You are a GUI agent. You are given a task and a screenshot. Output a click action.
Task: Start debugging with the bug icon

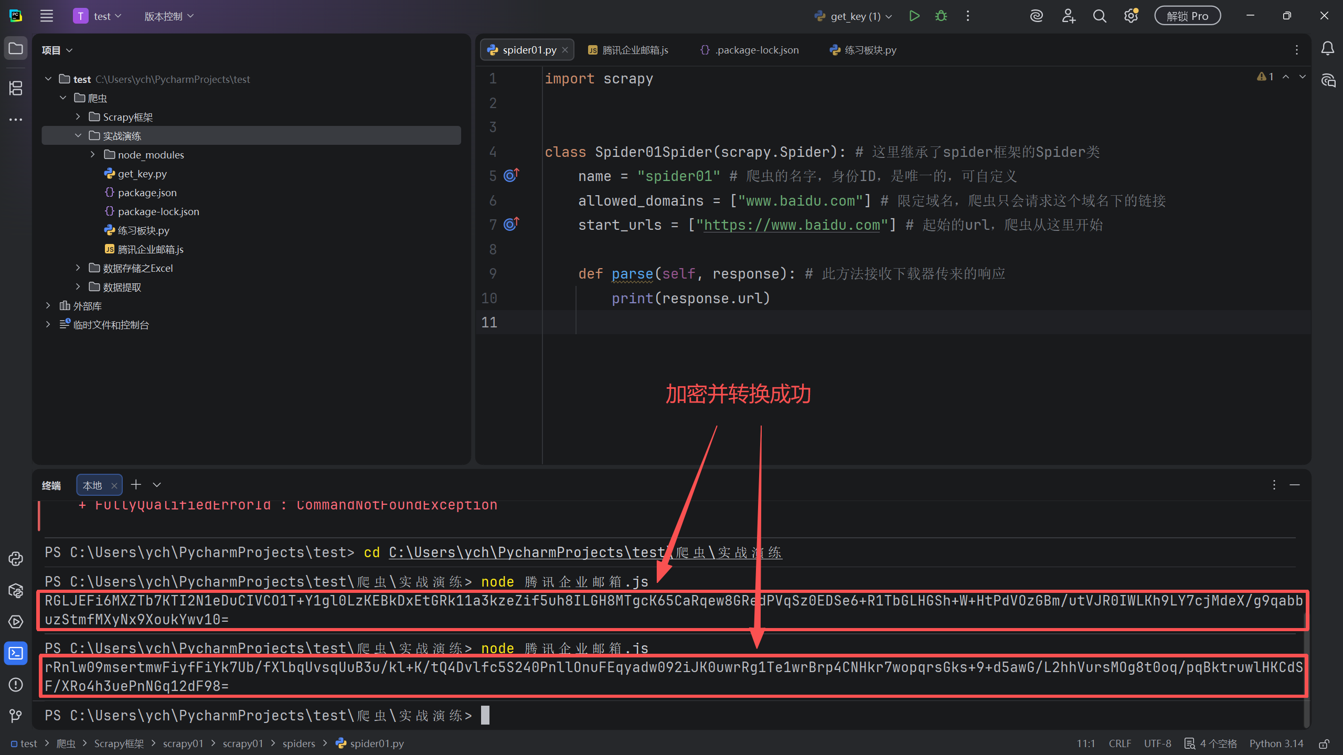click(x=941, y=16)
